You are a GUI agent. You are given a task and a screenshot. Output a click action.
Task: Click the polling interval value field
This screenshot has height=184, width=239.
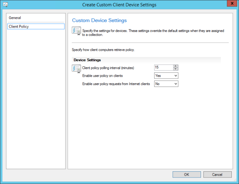click(x=163, y=67)
